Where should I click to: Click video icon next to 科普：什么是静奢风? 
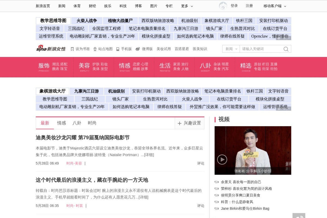click(217, 202)
